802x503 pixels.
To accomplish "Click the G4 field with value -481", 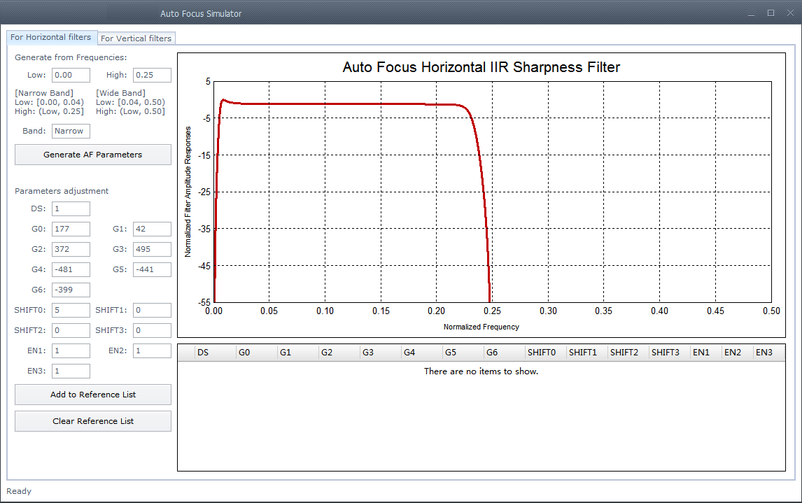I will coord(71,269).
